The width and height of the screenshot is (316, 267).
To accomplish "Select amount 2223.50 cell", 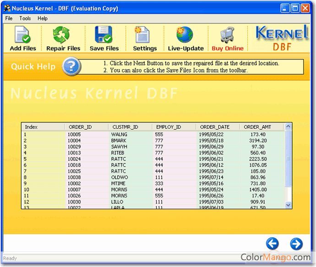I will coord(258,159).
